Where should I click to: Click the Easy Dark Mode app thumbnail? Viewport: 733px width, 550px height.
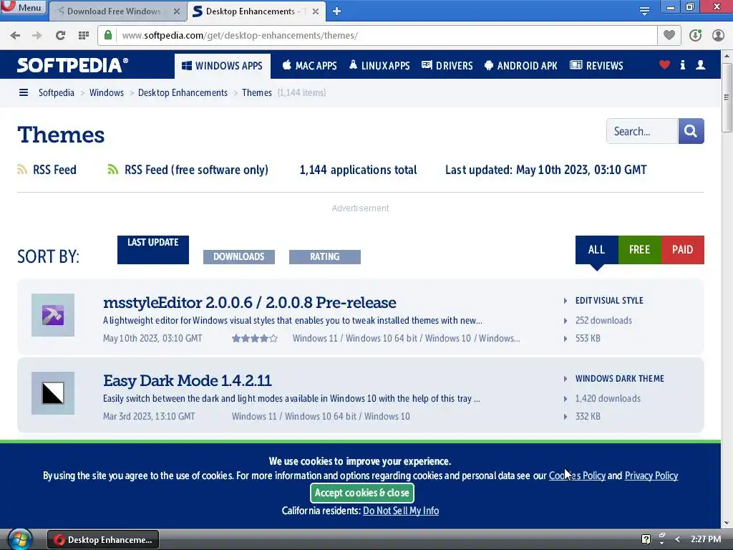pos(53,393)
